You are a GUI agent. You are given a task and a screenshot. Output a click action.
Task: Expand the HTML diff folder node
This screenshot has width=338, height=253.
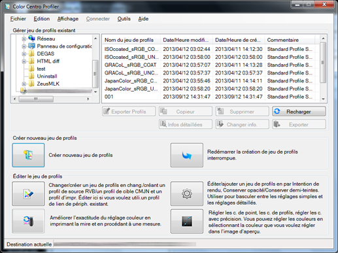click(x=24, y=61)
